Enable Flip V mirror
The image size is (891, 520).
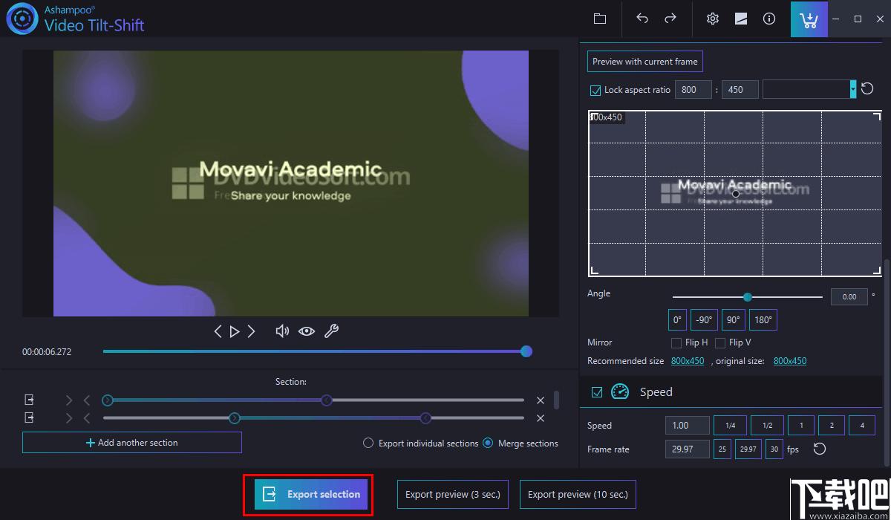click(x=719, y=342)
